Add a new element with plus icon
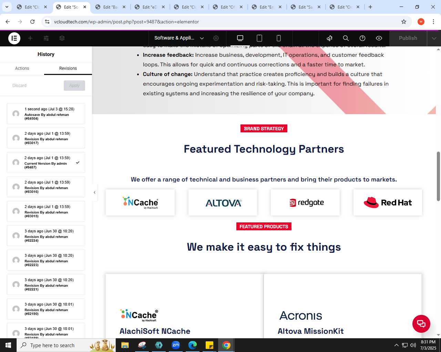Screen dimensions: 441x352 (30, 38)
